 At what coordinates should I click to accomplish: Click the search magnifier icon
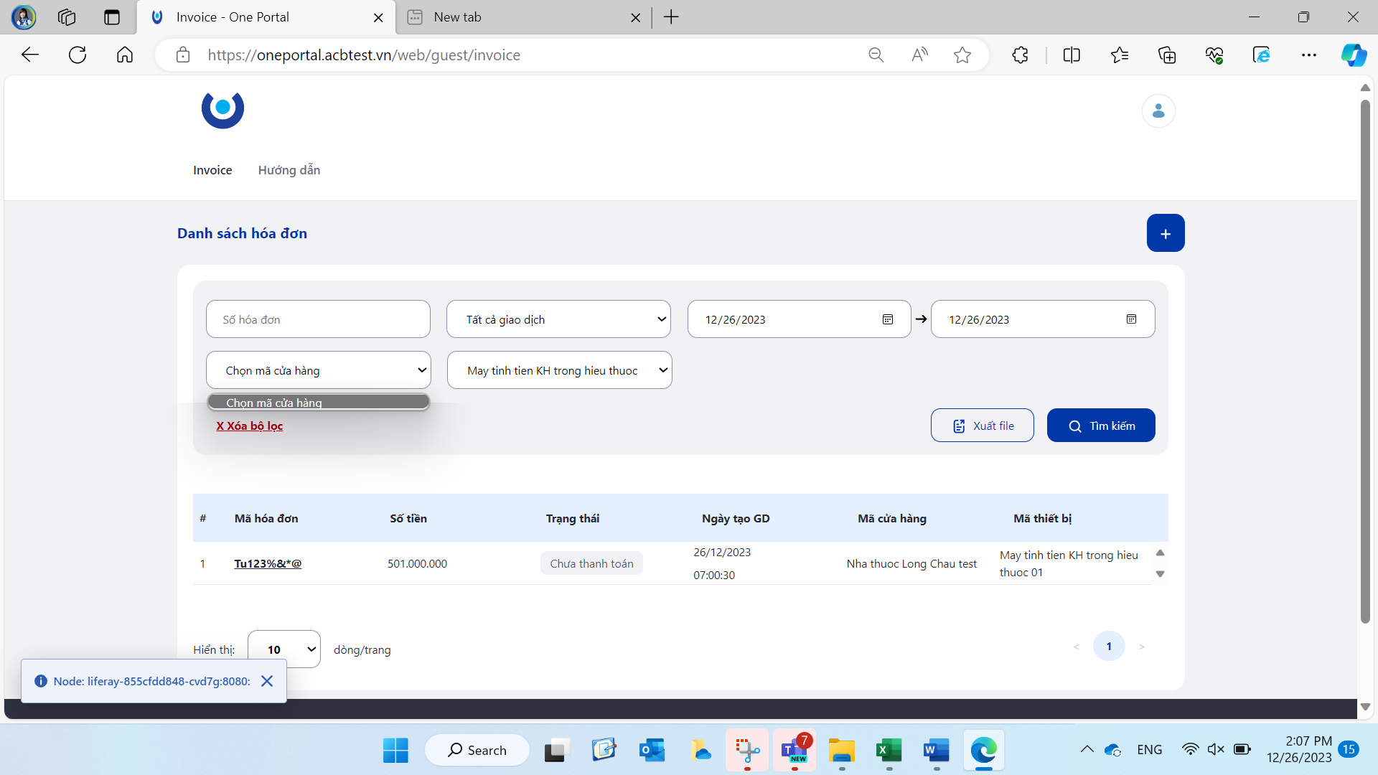click(x=1075, y=426)
